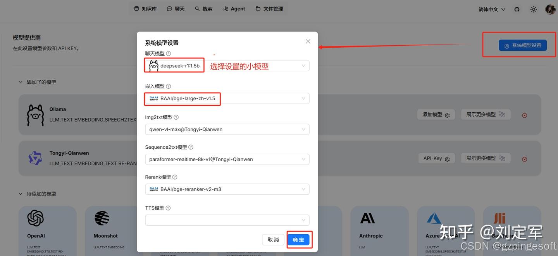This screenshot has height=256, width=558.
Task: Click help icon beside Rerank模型 label
Action: (x=175, y=177)
